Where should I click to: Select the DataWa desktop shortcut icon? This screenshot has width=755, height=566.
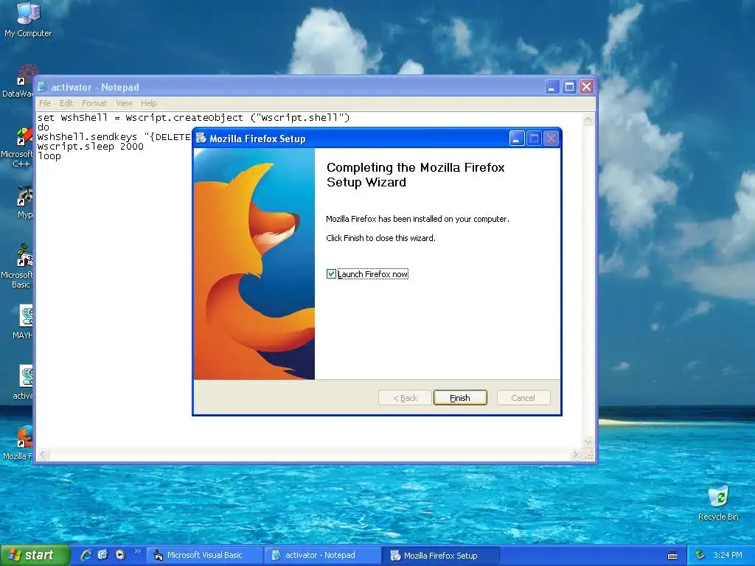[x=19, y=82]
